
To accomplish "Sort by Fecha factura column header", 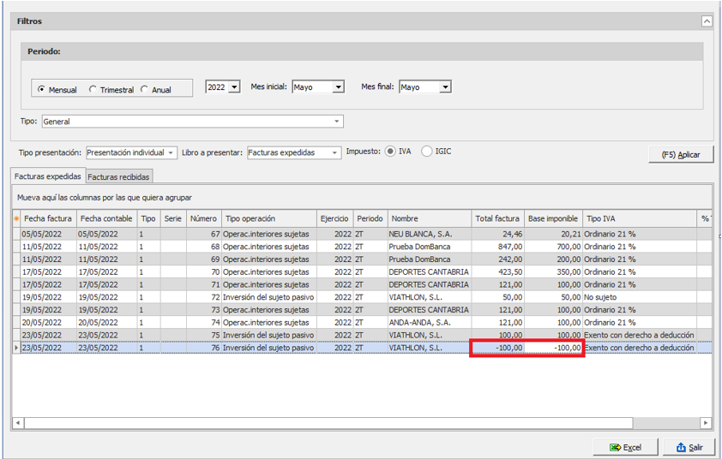I will tap(48, 218).
